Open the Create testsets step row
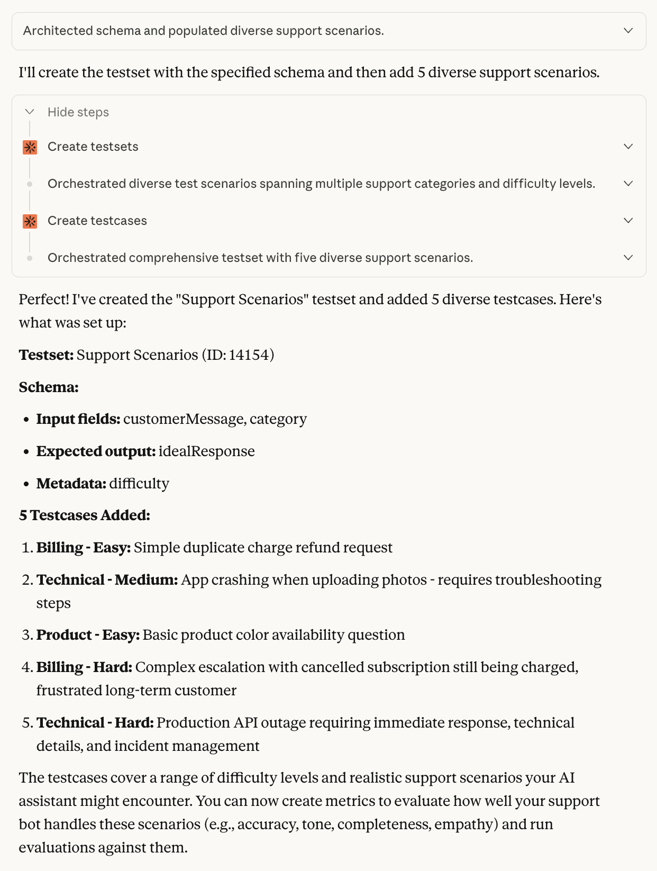Image resolution: width=657 pixels, height=871 pixels. pos(328,147)
